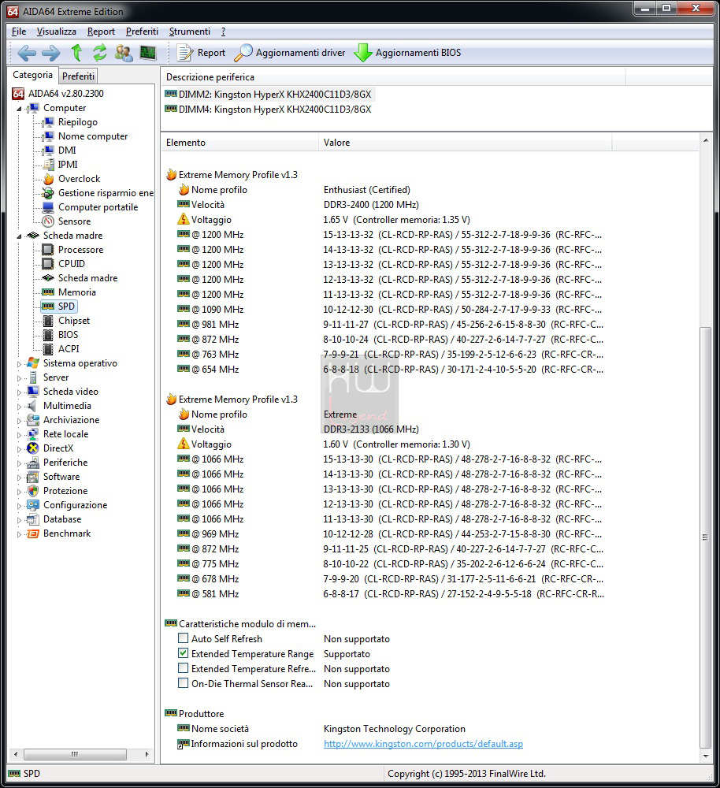Open Riepilogo in the Computer tree

pos(78,122)
